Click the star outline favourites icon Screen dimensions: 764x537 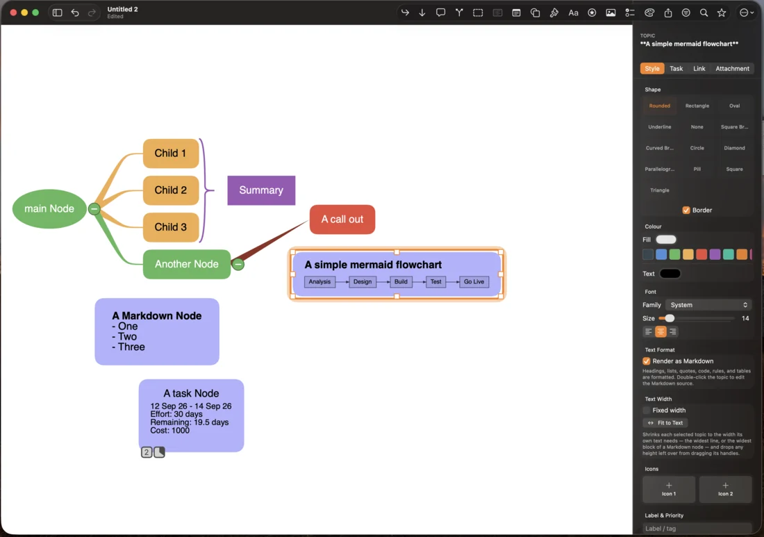pos(722,13)
